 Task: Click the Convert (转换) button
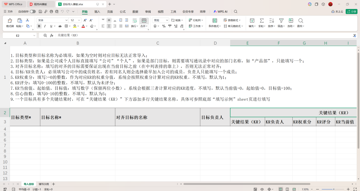tap(177, 20)
